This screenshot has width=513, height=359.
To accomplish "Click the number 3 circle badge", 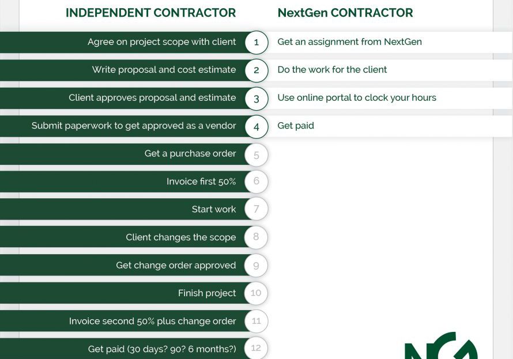I will (x=256, y=99).
